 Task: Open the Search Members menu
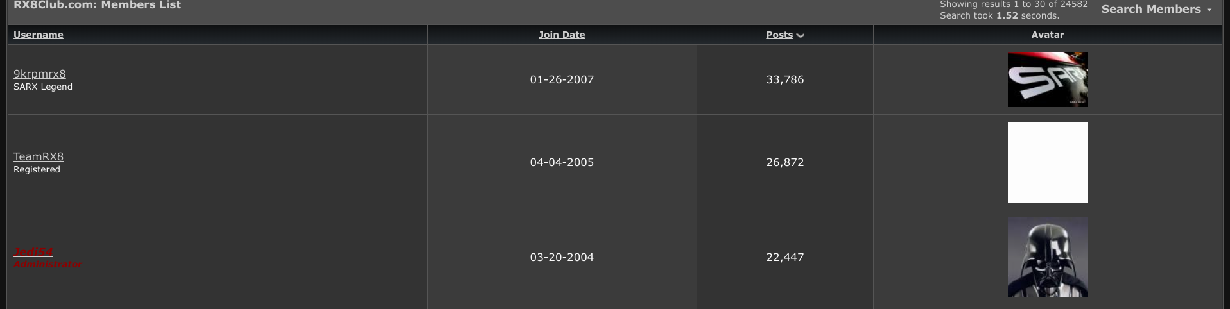(1151, 9)
